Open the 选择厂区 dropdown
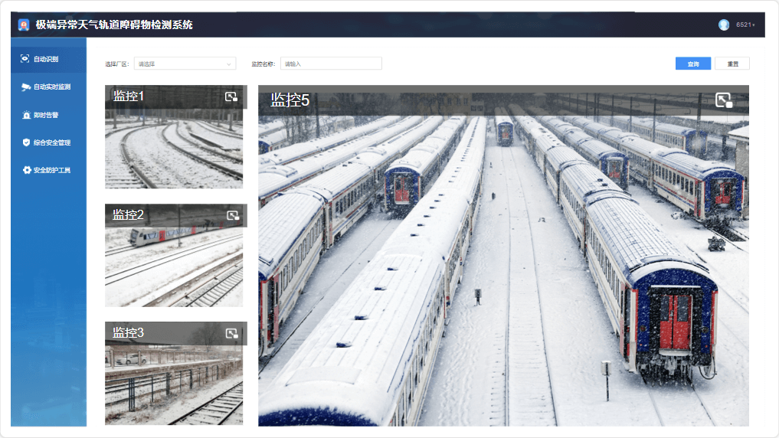 185,64
